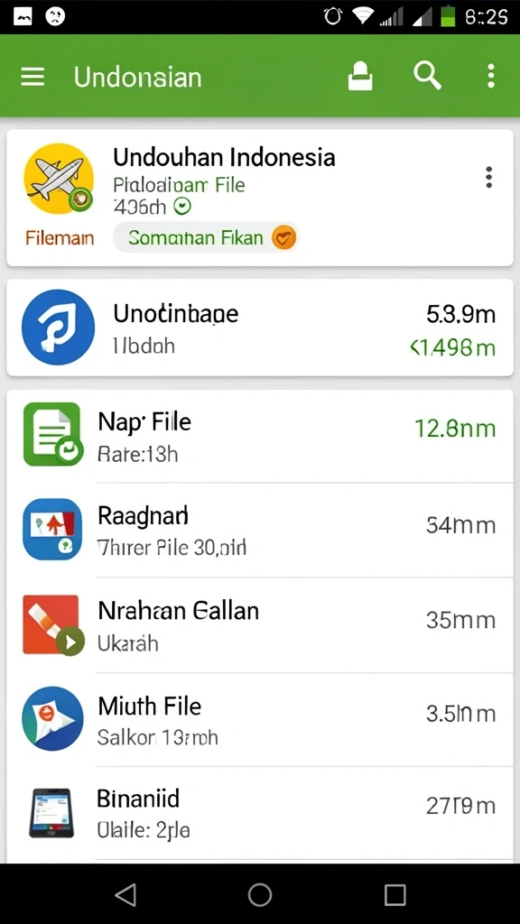This screenshot has width=520, height=924.
Task: Tap the lock-shaped icon in toolbar
Action: coord(360,77)
